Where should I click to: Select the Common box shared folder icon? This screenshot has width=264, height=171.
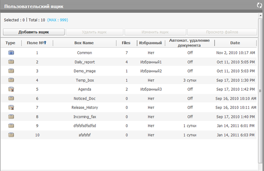point(11,52)
